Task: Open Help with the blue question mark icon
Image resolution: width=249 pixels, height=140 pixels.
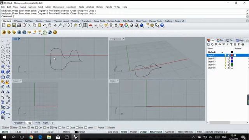Action: (162, 25)
